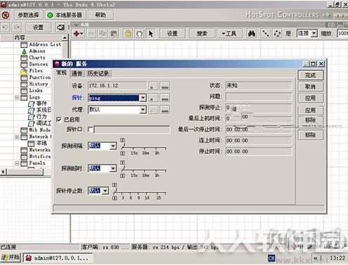The image size is (348, 265).
Task: Open the 参数选择 menu
Action: click(x=28, y=15)
